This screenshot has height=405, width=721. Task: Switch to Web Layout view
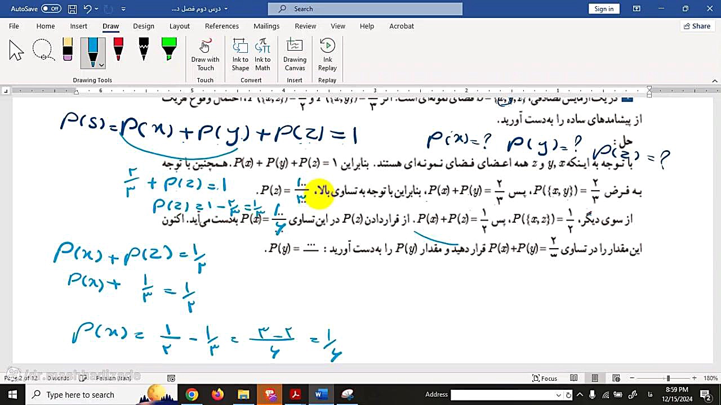pyautogui.click(x=616, y=379)
